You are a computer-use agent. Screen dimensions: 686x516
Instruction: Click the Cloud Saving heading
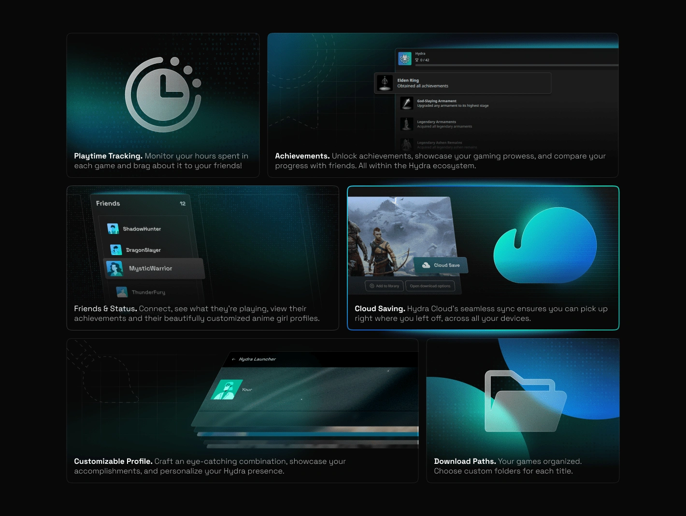(x=380, y=309)
